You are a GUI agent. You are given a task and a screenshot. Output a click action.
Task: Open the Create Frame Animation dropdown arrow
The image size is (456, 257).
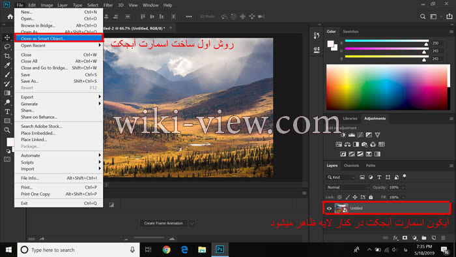[192, 223]
